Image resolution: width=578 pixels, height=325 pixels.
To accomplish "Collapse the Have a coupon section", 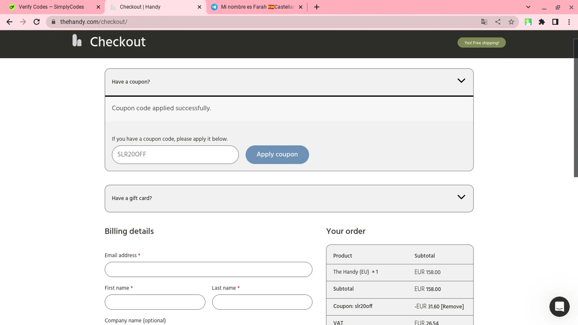I will point(461,81).
